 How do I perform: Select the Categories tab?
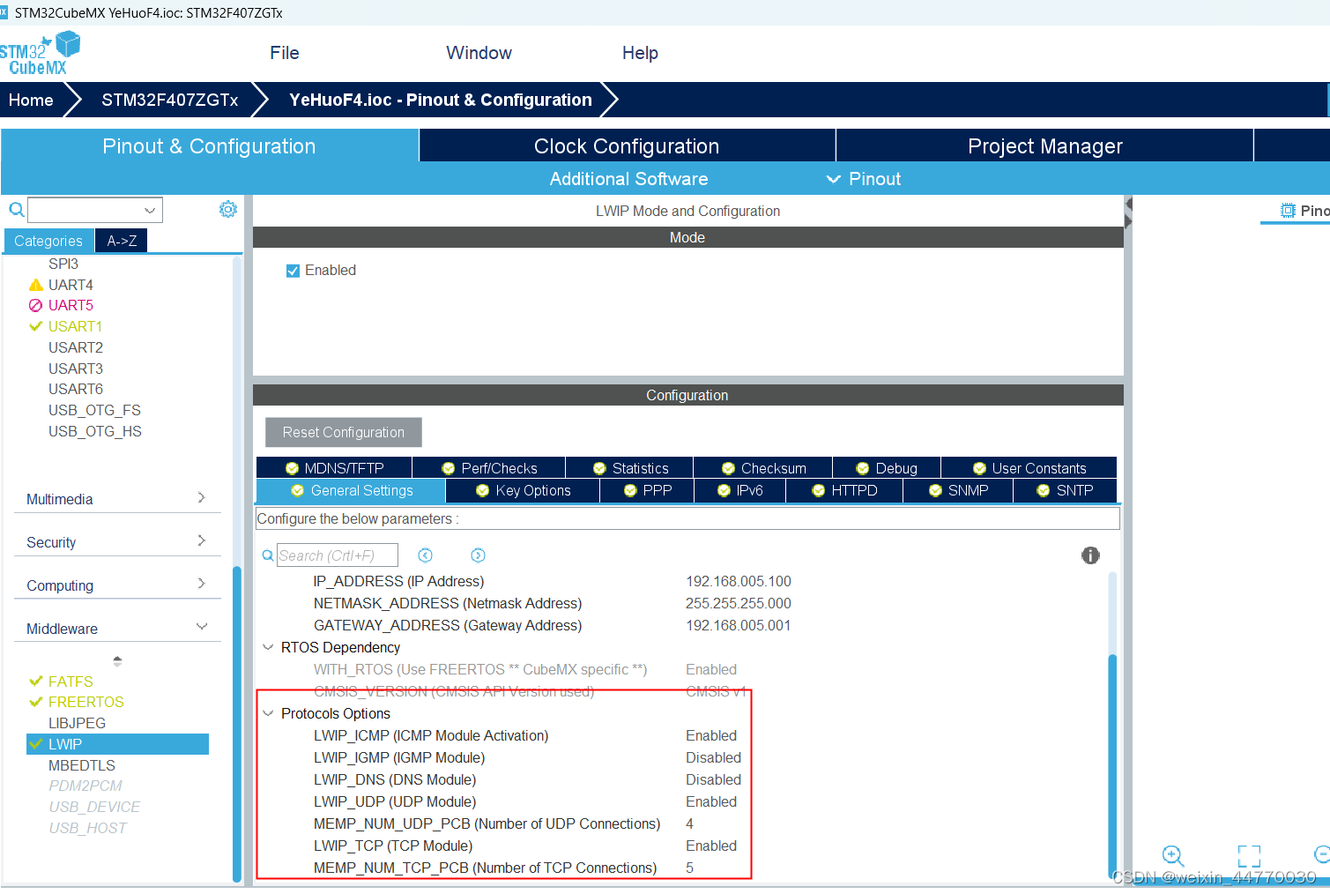point(48,241)
